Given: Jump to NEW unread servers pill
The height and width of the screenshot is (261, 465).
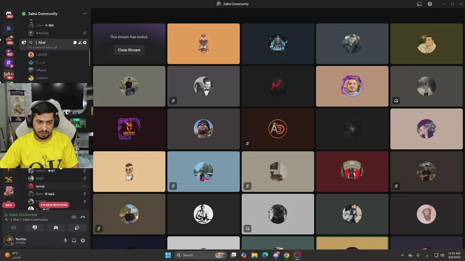Looking at the screenshot, I should (x=9, y=205).
